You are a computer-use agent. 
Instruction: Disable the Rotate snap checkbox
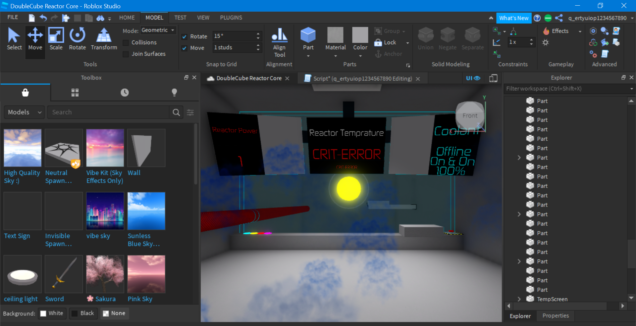(x=185, y=36)
